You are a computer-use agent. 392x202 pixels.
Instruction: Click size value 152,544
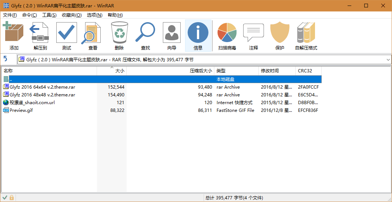point(115,87)
